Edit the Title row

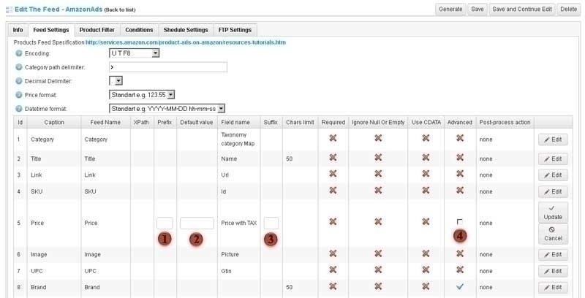point(553,158)
